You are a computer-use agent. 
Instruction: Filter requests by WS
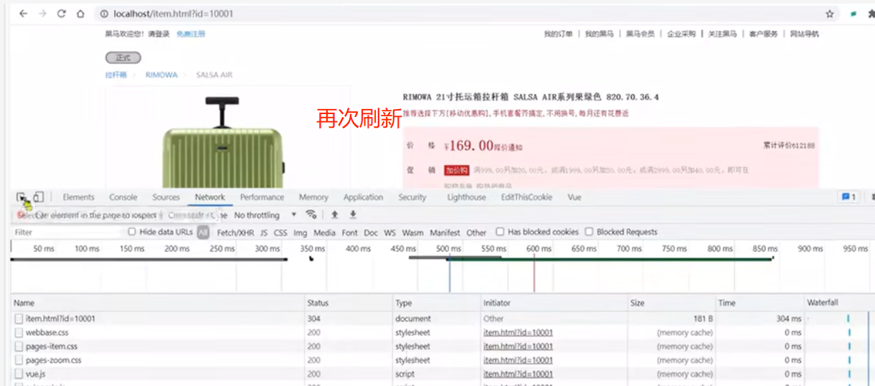coord(389,232)
